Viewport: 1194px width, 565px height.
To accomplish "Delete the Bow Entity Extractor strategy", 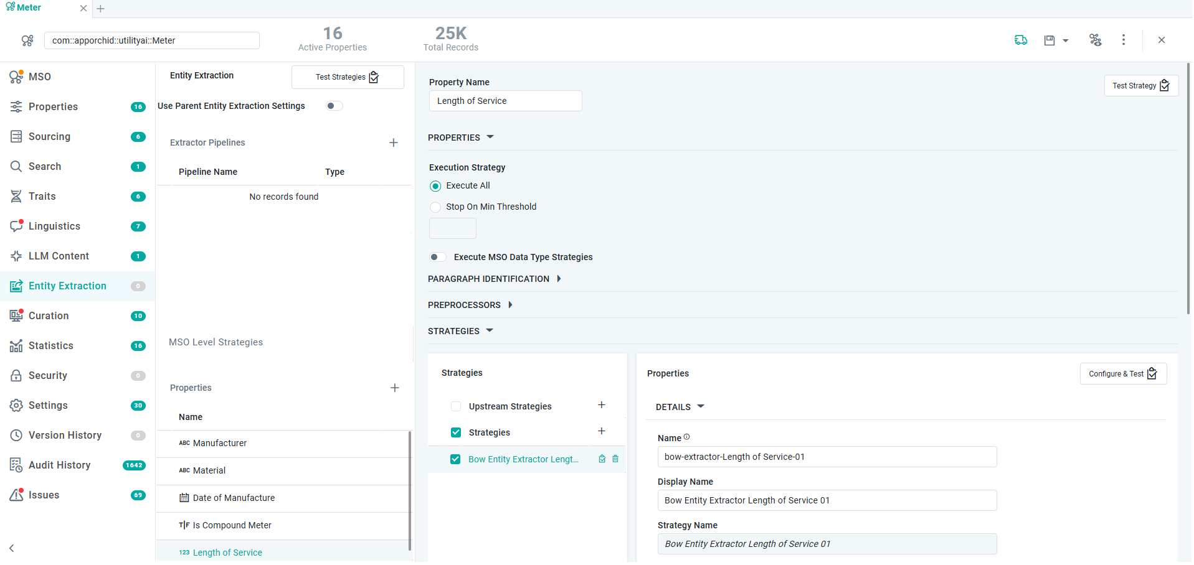I will click(x=615, y=459).
